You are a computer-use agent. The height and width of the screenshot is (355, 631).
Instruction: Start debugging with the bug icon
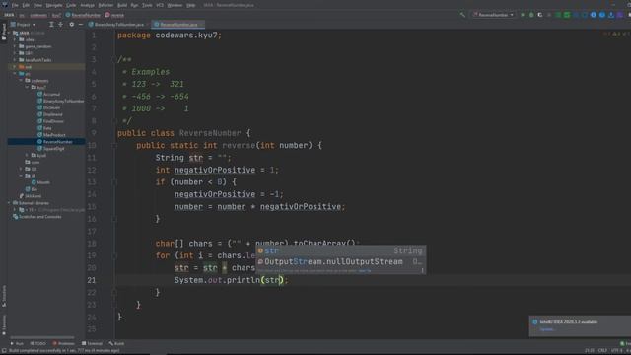tap(531, 15)
